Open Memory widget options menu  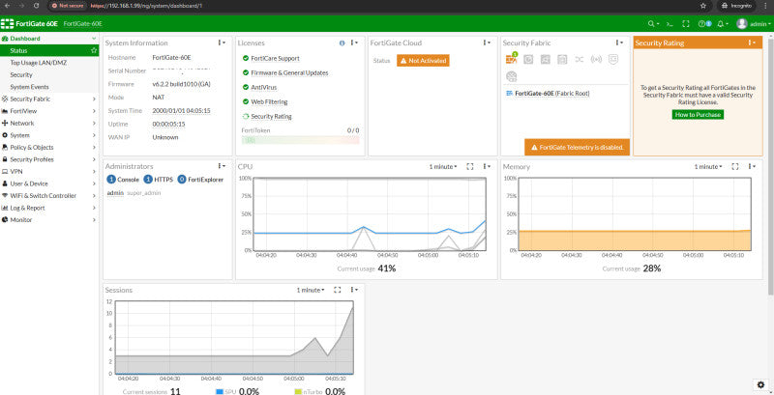tap(752, 167)
